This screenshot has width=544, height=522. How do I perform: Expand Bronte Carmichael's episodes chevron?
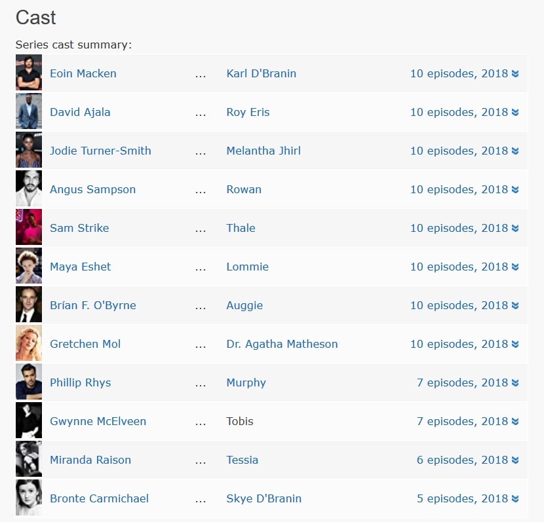coord(515,498)
